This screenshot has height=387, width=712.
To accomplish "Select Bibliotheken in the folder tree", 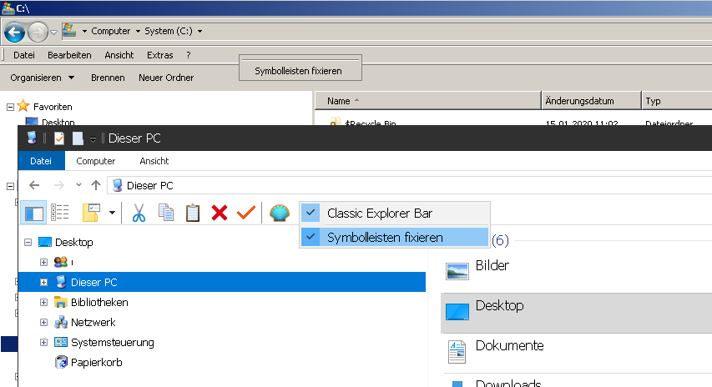I will [99, 302].
